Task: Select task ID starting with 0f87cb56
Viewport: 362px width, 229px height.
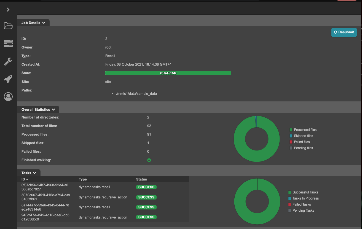Action: click(45, 187)
